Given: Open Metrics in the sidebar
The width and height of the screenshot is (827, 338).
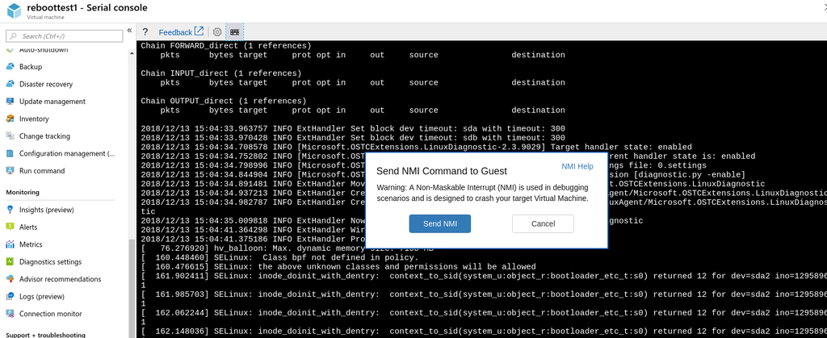Looking at the screenshot, I should (x=31, y=244).
